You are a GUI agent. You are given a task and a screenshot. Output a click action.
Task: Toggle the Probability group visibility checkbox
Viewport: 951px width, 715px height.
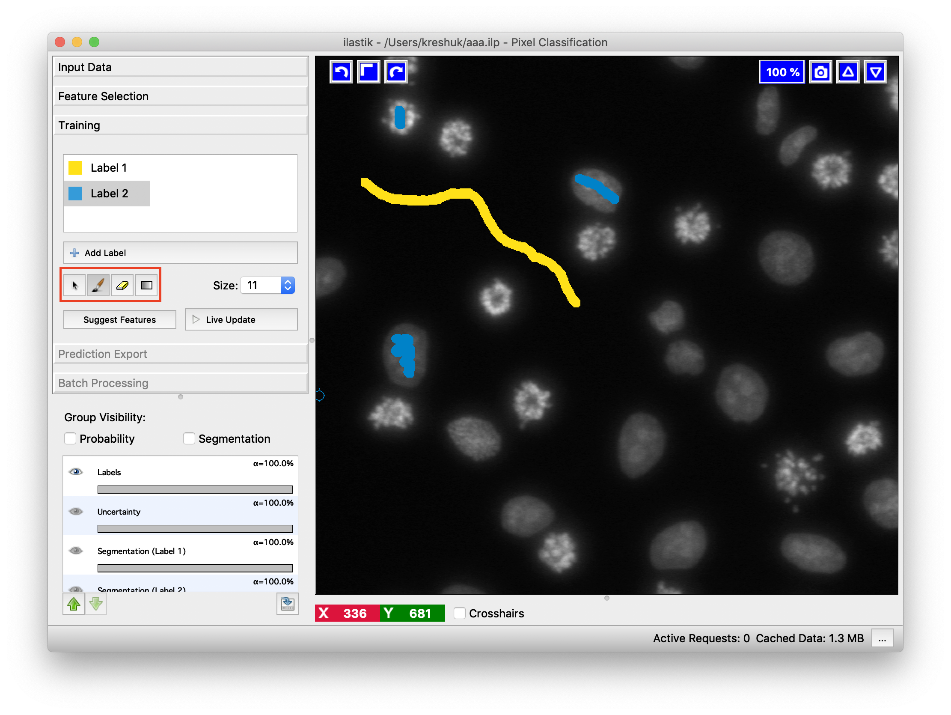(70, 439)
